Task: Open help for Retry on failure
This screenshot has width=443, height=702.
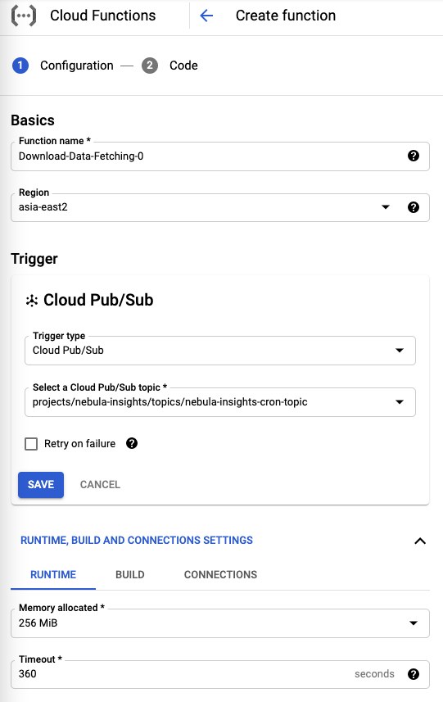Action: pyautogui.click(x=132, y=443)
